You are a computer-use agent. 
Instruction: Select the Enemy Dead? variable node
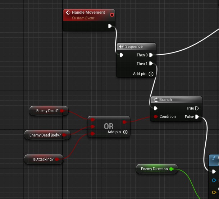(x=49, y=111)
